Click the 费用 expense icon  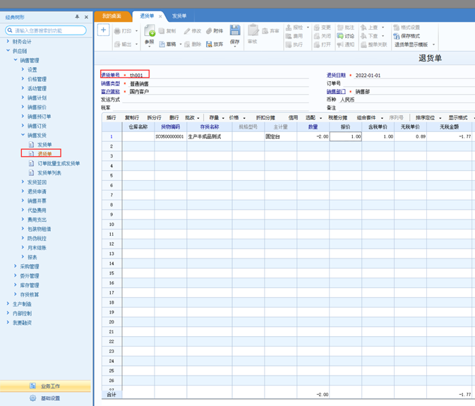(289, 36)
